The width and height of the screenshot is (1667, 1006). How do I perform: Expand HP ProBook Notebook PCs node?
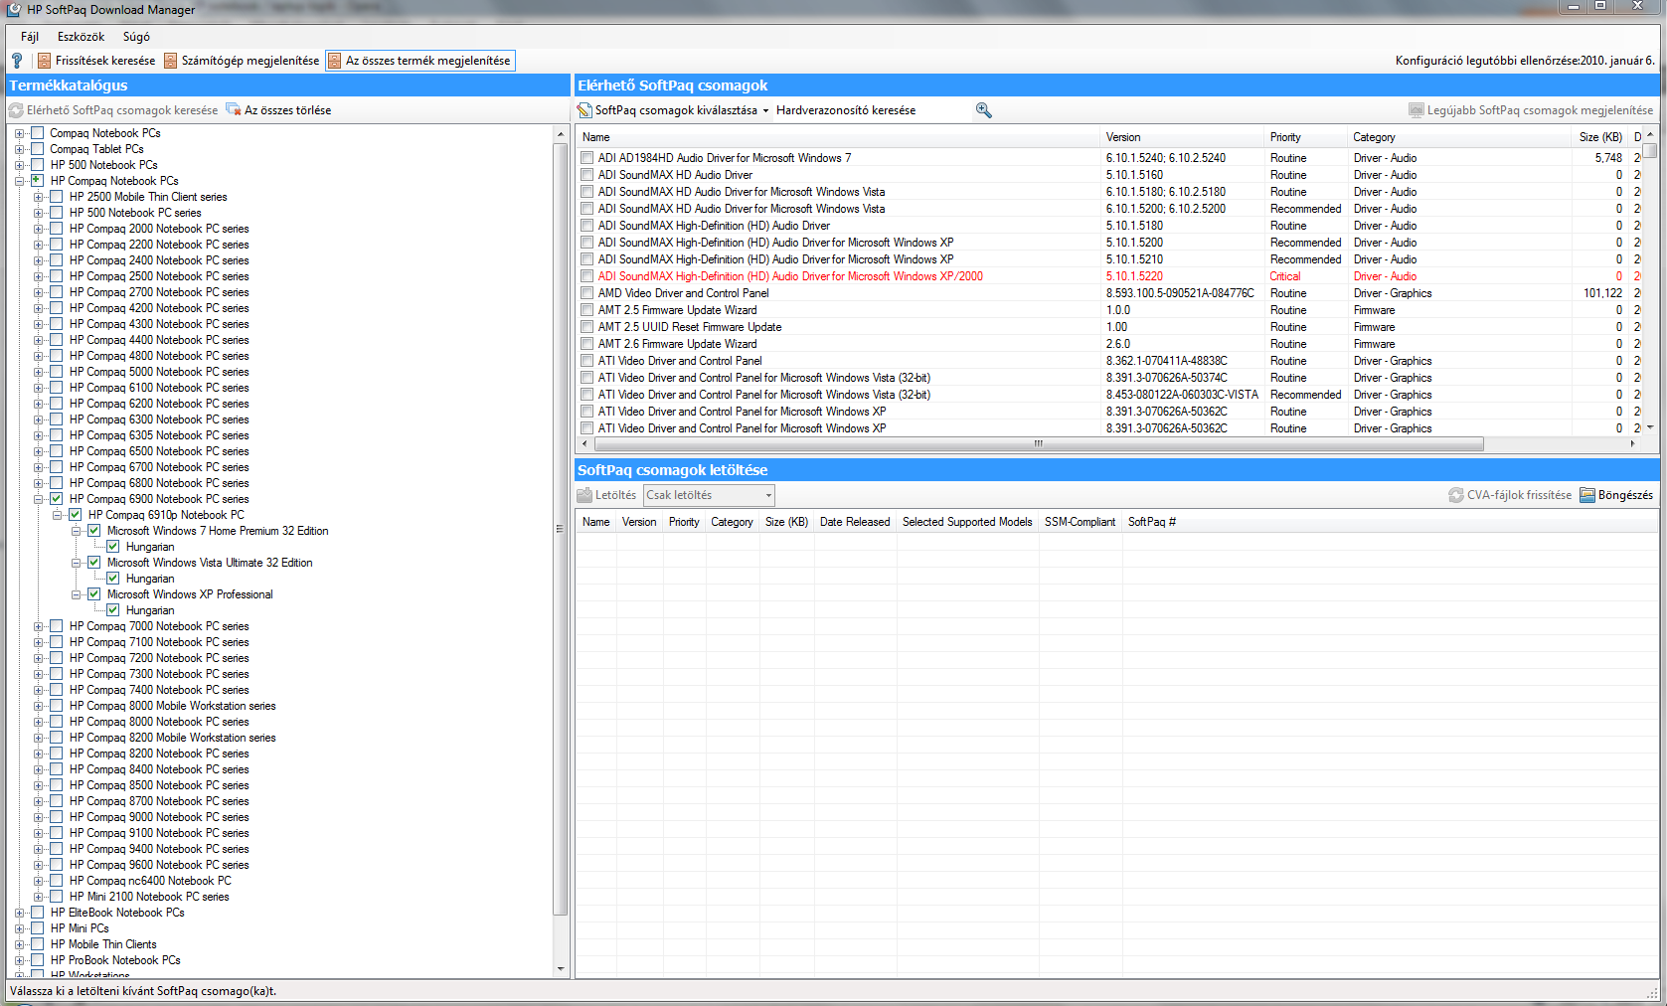pos(19,960)
